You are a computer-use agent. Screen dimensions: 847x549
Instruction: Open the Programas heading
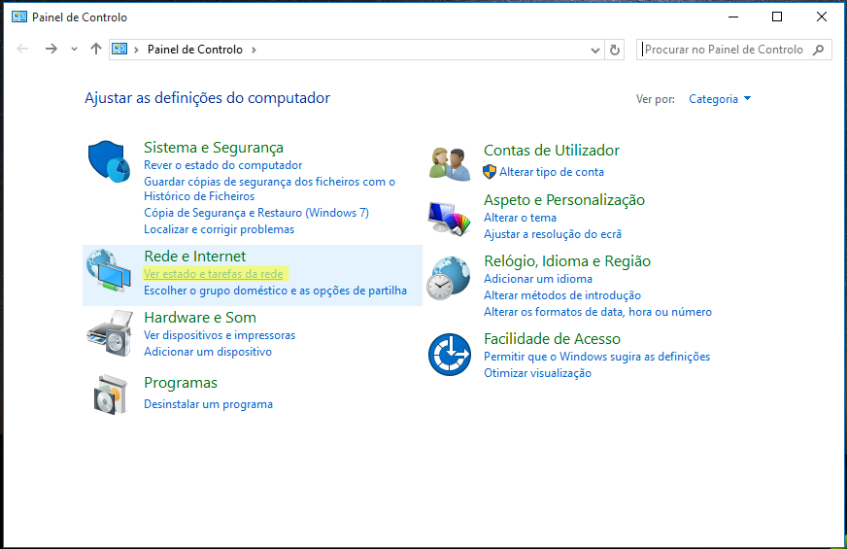click(181, 383)
